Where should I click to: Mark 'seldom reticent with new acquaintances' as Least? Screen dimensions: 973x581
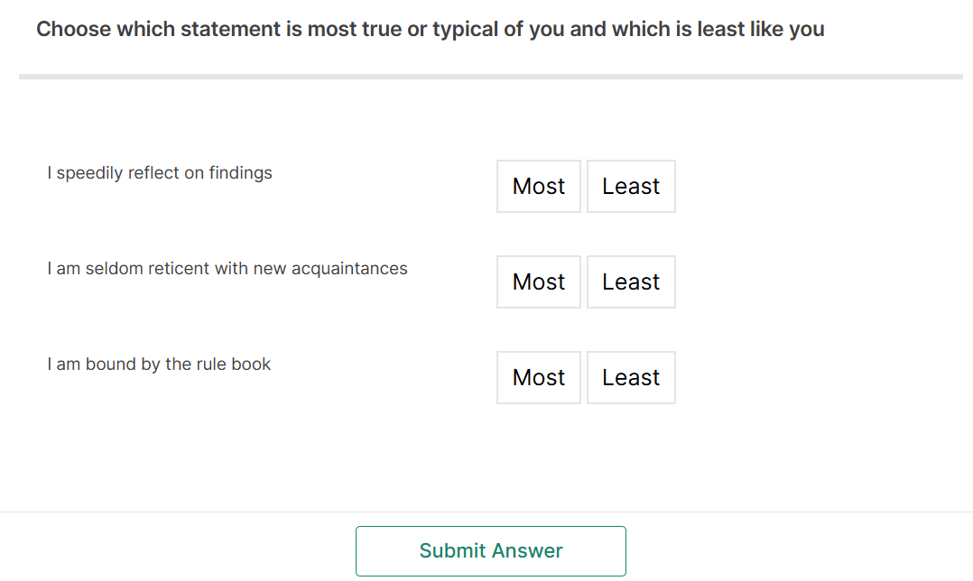pyautogui.click(x=631, y=282)
